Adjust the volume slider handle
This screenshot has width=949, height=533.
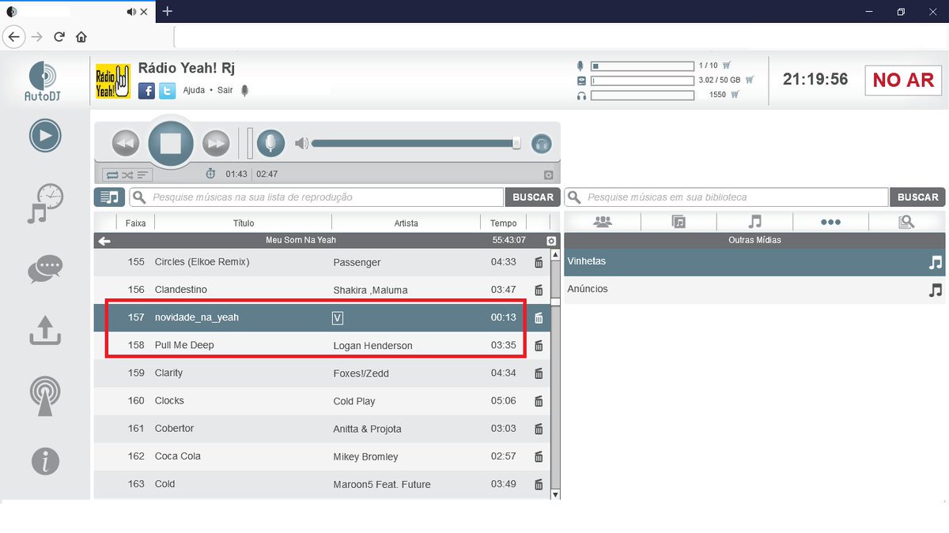[x=516, y=143]
